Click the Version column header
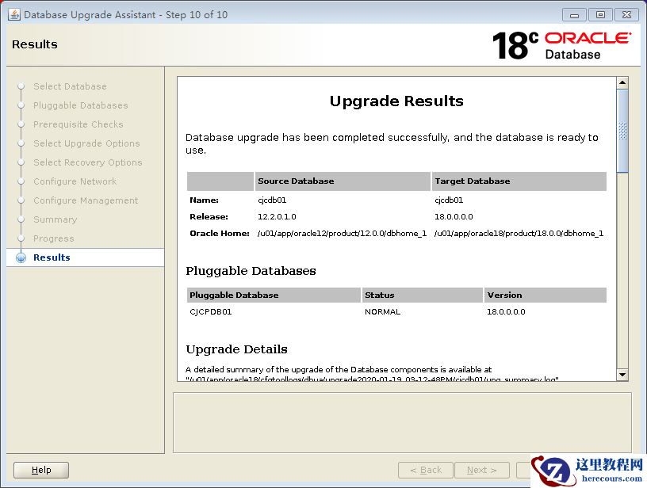Image resolution: width=647 pixels, height=488 pixels. coord(545,295)
